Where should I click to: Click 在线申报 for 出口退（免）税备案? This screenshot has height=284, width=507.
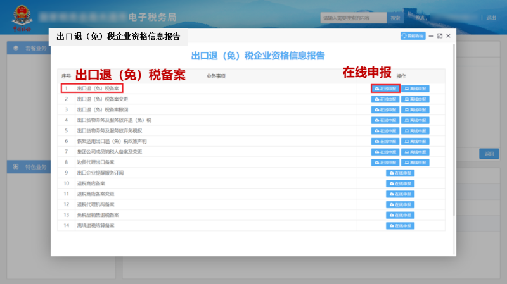385,89
